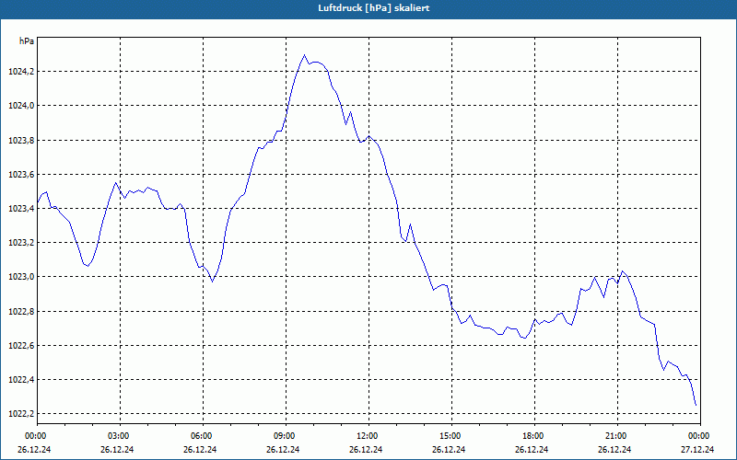Click the 'hPa' unit label
Viewport: 737px width, 460px height.
(27, 41)
